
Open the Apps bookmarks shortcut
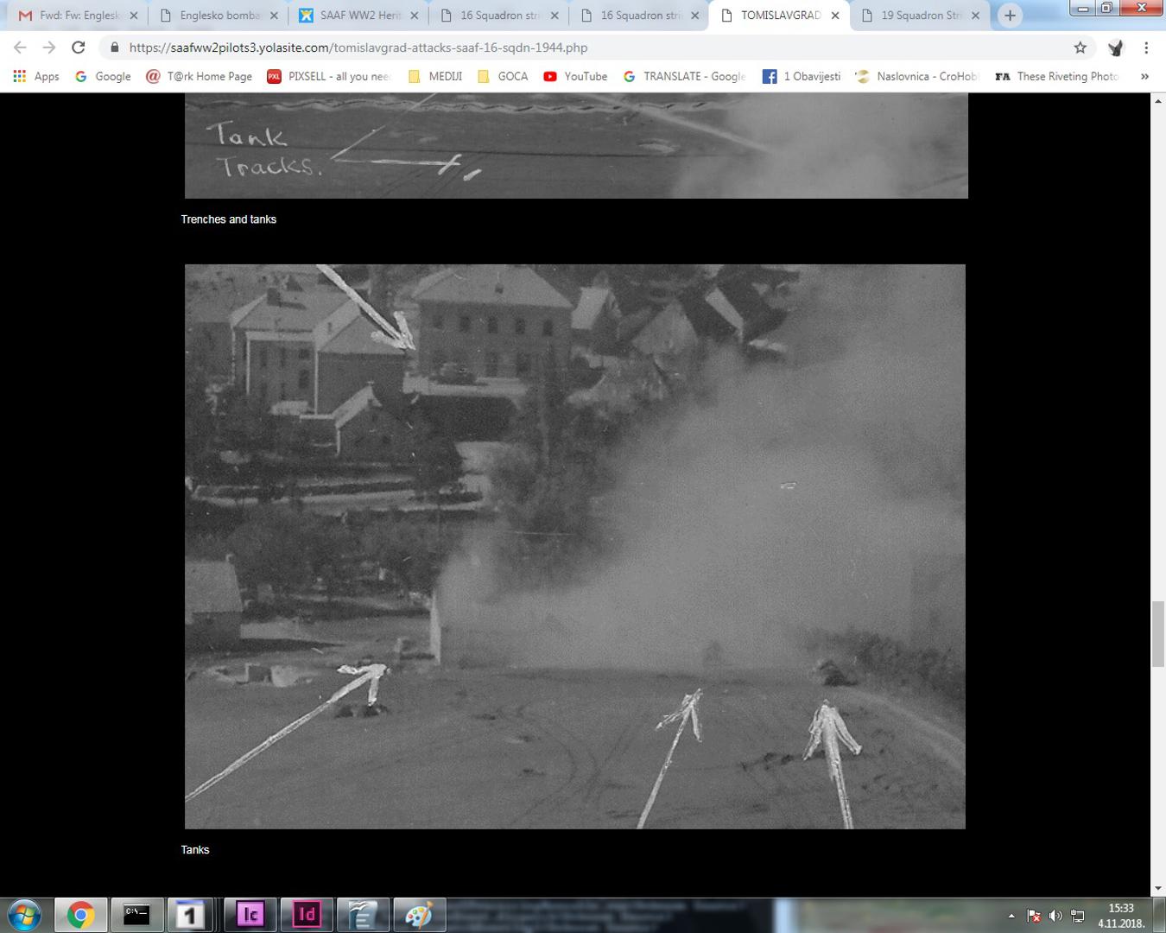pos(36,76)
